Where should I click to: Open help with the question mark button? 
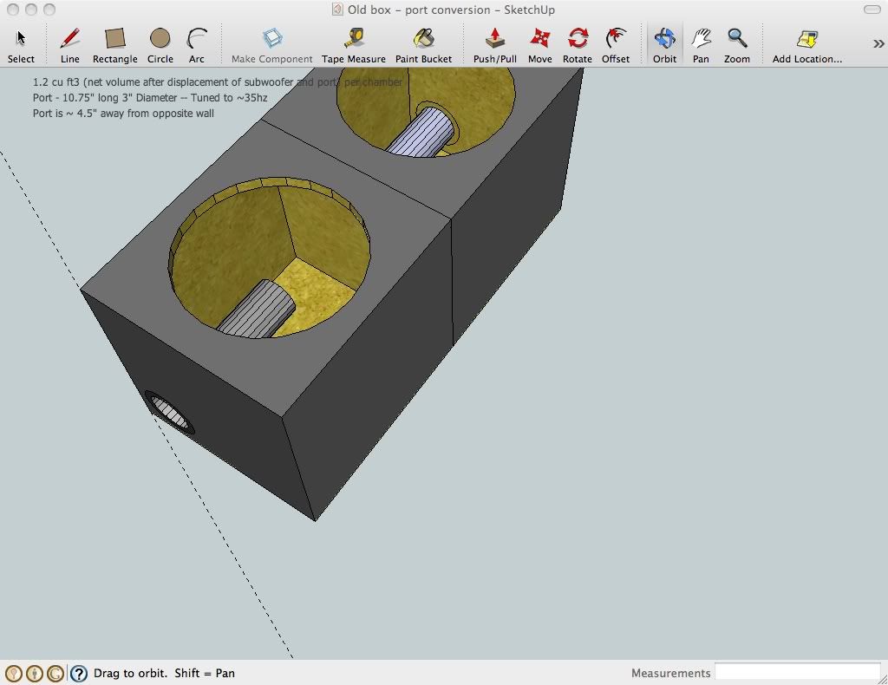79,672
